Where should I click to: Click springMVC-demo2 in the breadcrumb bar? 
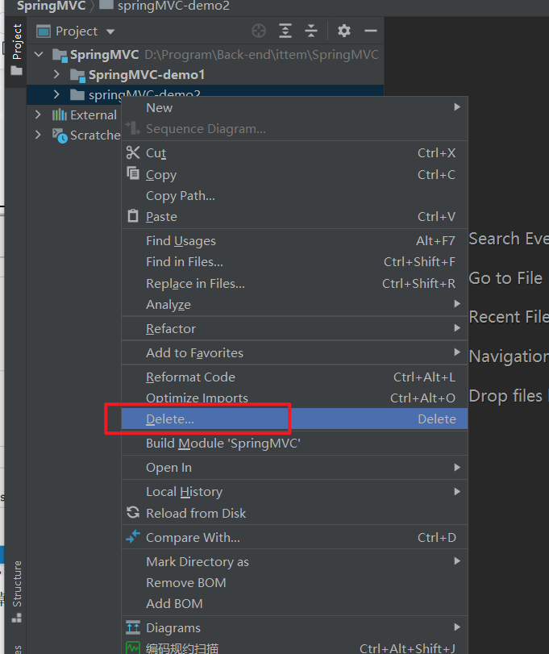(173, 6)
